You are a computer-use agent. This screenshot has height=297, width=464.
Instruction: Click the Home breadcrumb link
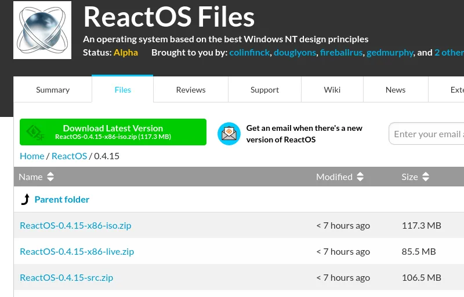coord(32,156)
